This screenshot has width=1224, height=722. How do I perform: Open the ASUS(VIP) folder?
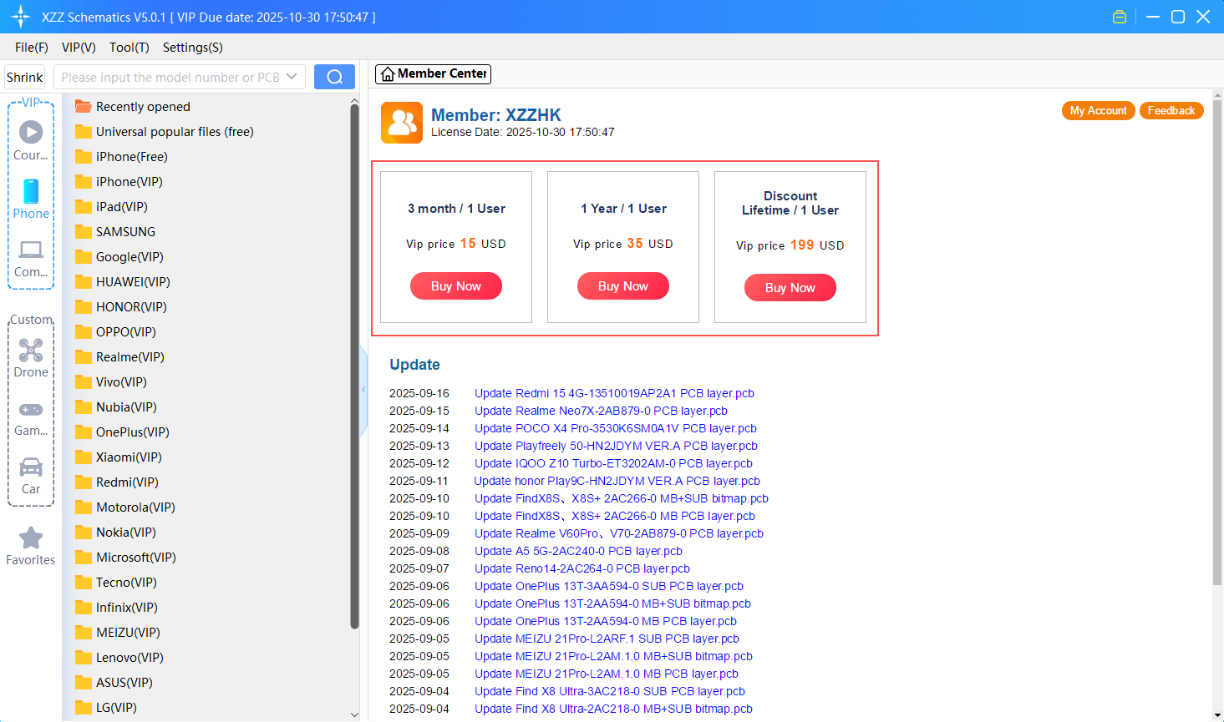click(114, 683)
